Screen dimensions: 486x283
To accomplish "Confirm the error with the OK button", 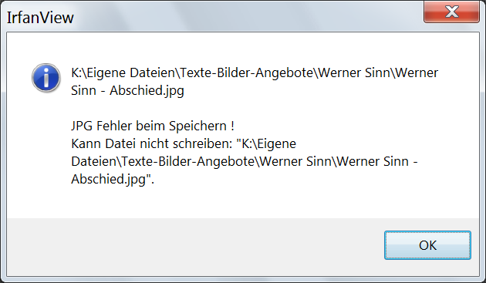I will (427, 245).
